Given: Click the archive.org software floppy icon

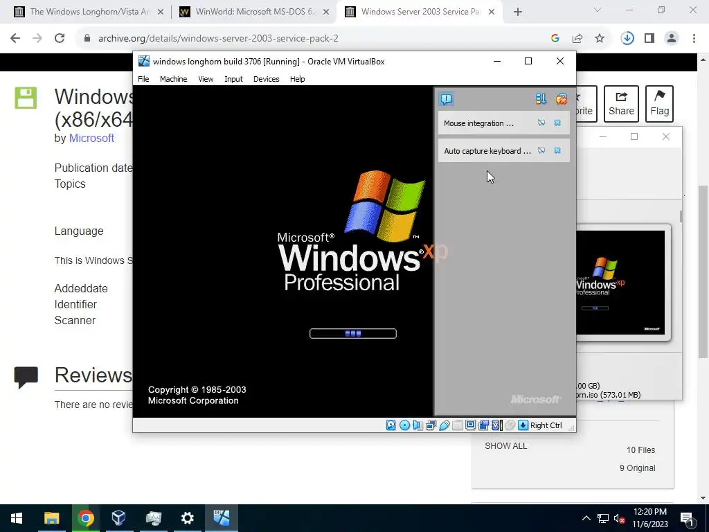Looking at the screenshot, I should coord(26,98).
